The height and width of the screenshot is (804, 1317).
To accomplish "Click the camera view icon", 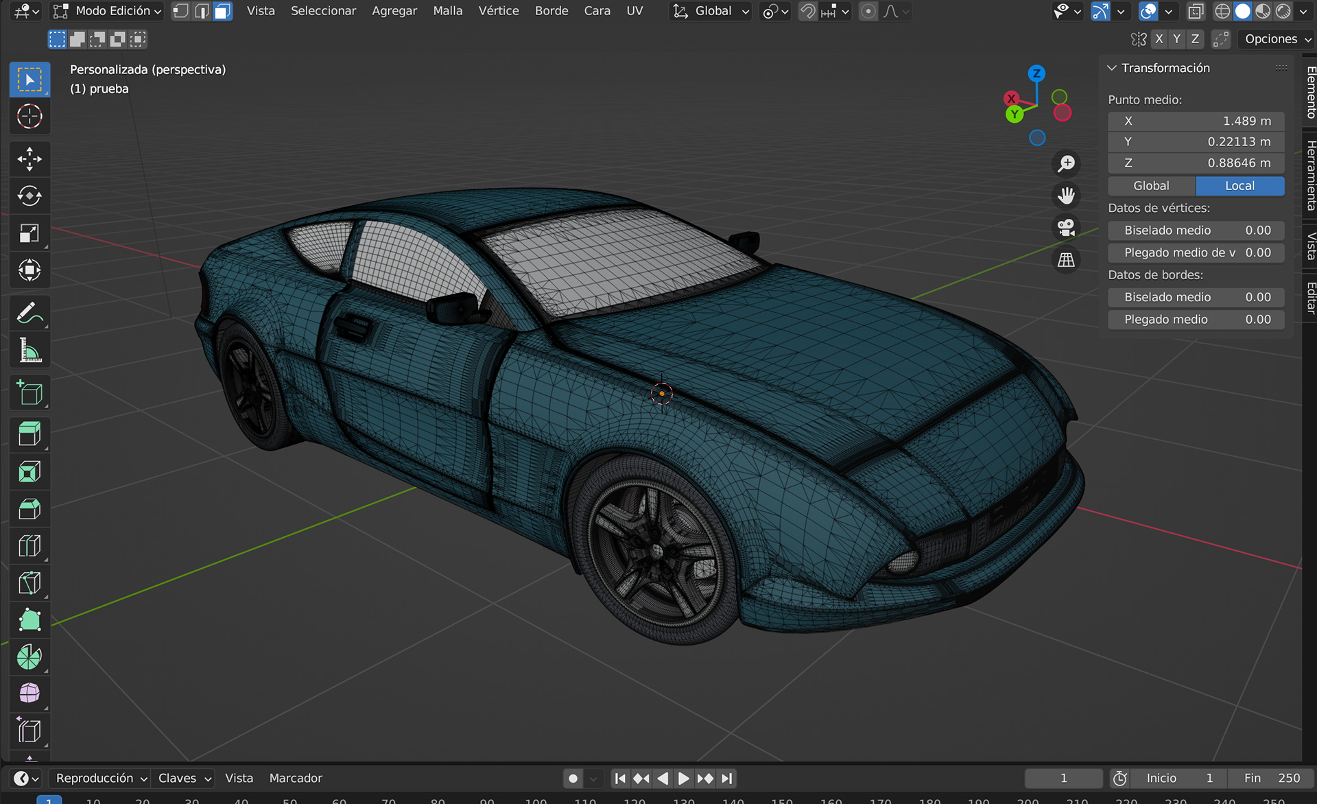I will point(1066,228).
